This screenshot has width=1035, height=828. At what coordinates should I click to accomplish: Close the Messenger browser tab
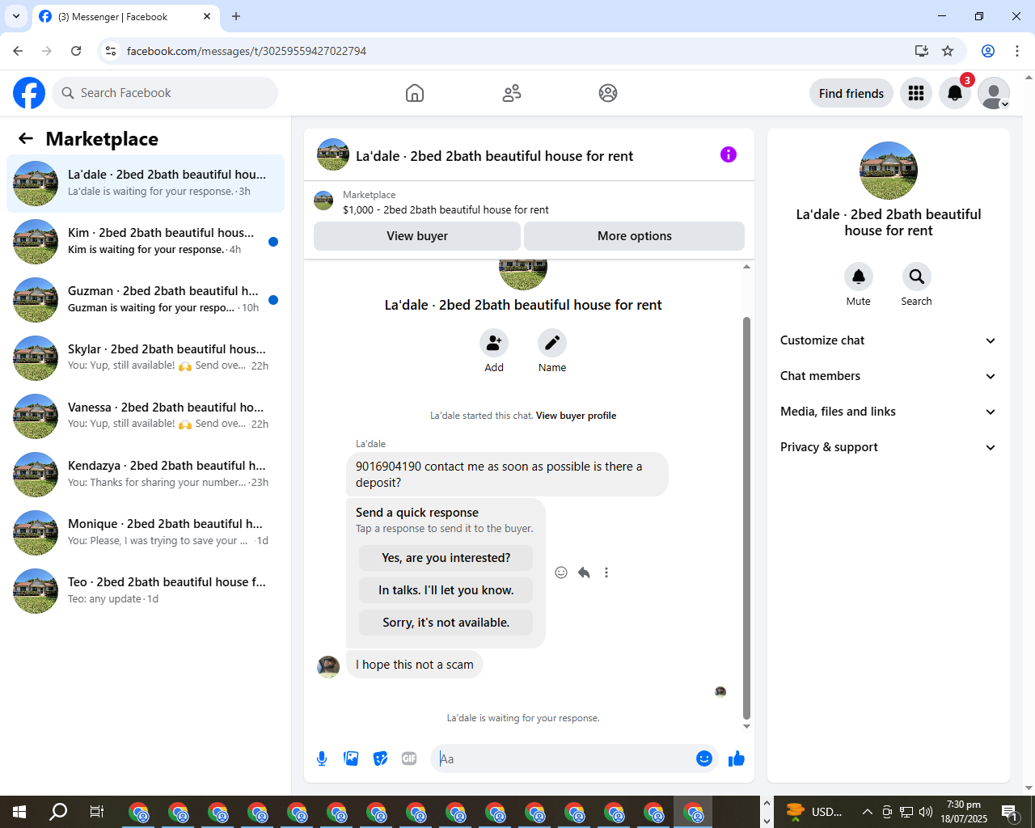tap(207, 16)
